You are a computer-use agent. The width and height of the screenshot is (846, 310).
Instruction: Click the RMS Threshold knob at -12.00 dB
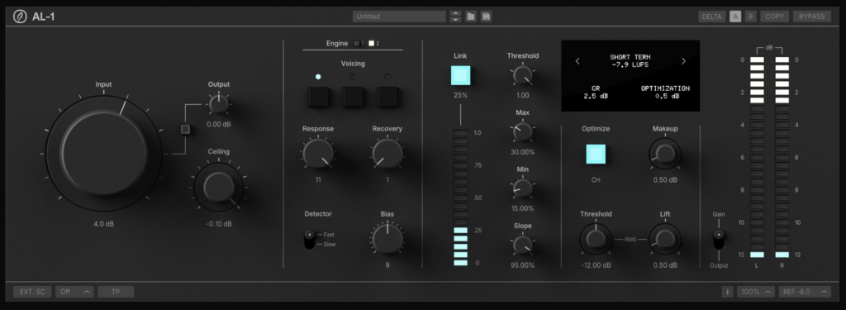pyautogui.click(x=596, y=239)
